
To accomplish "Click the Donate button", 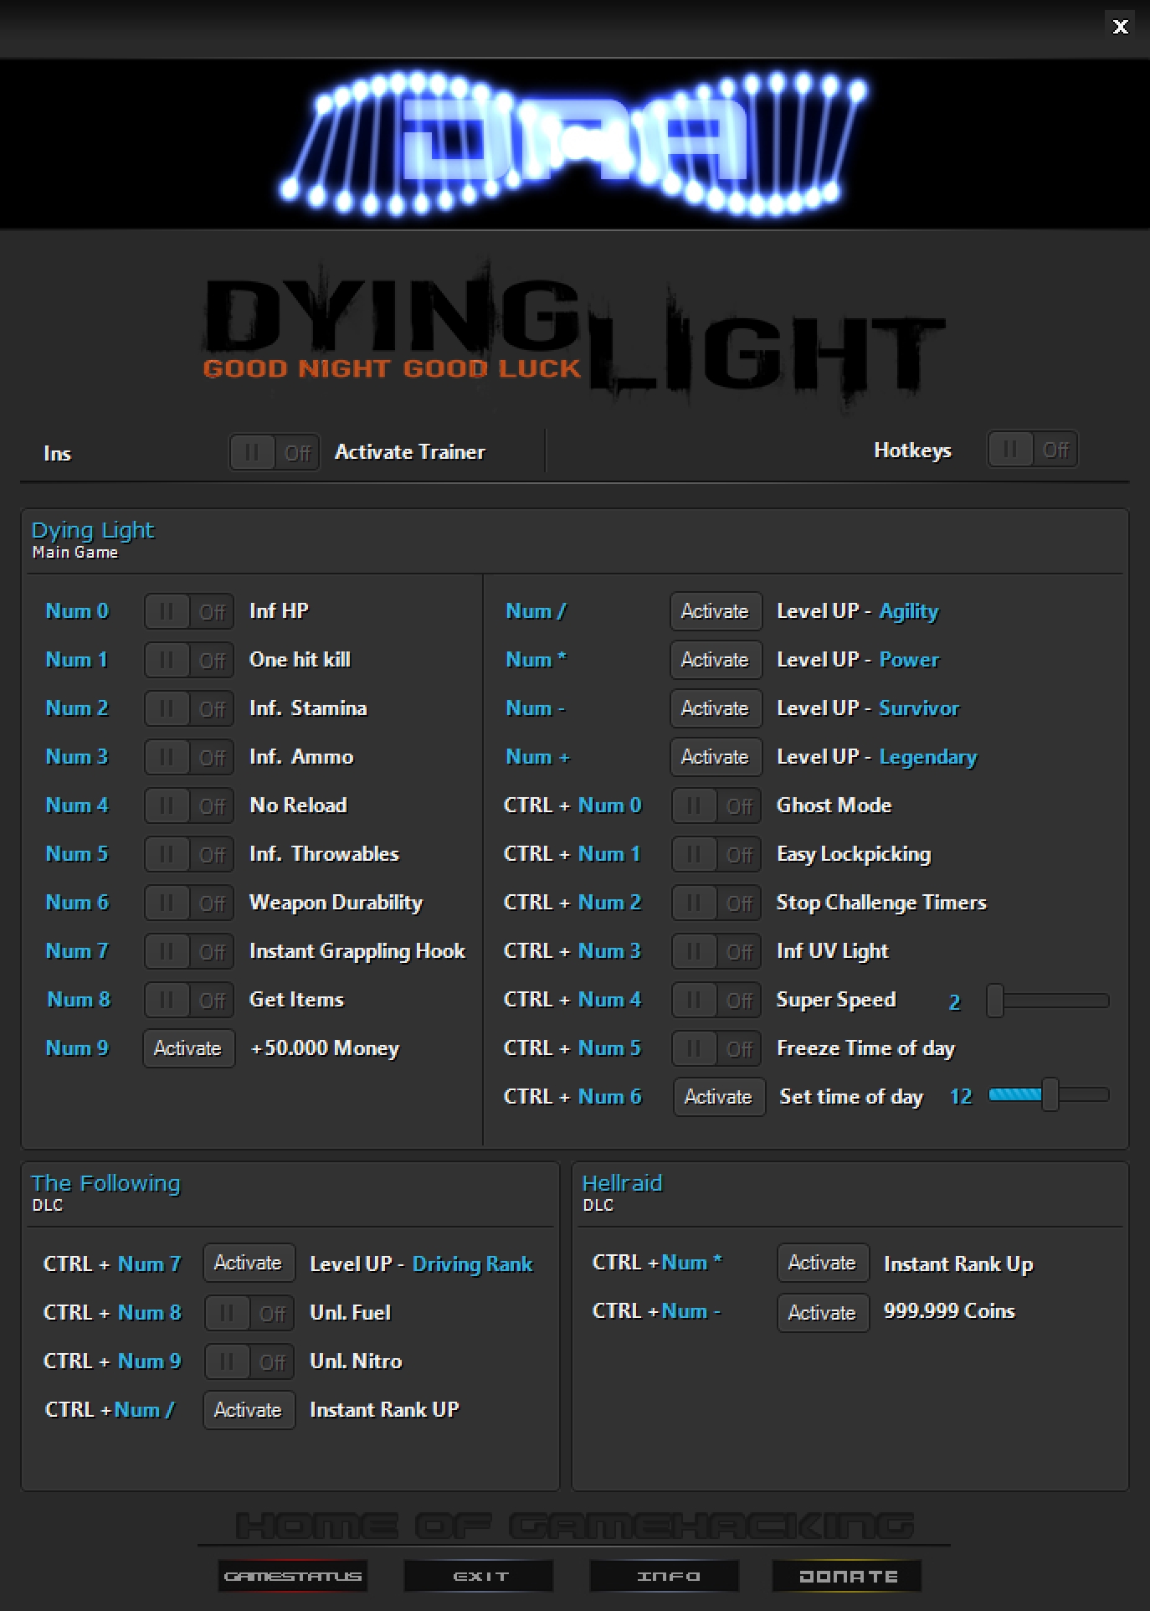I will pyautogui.click(x=846, y=1576).
